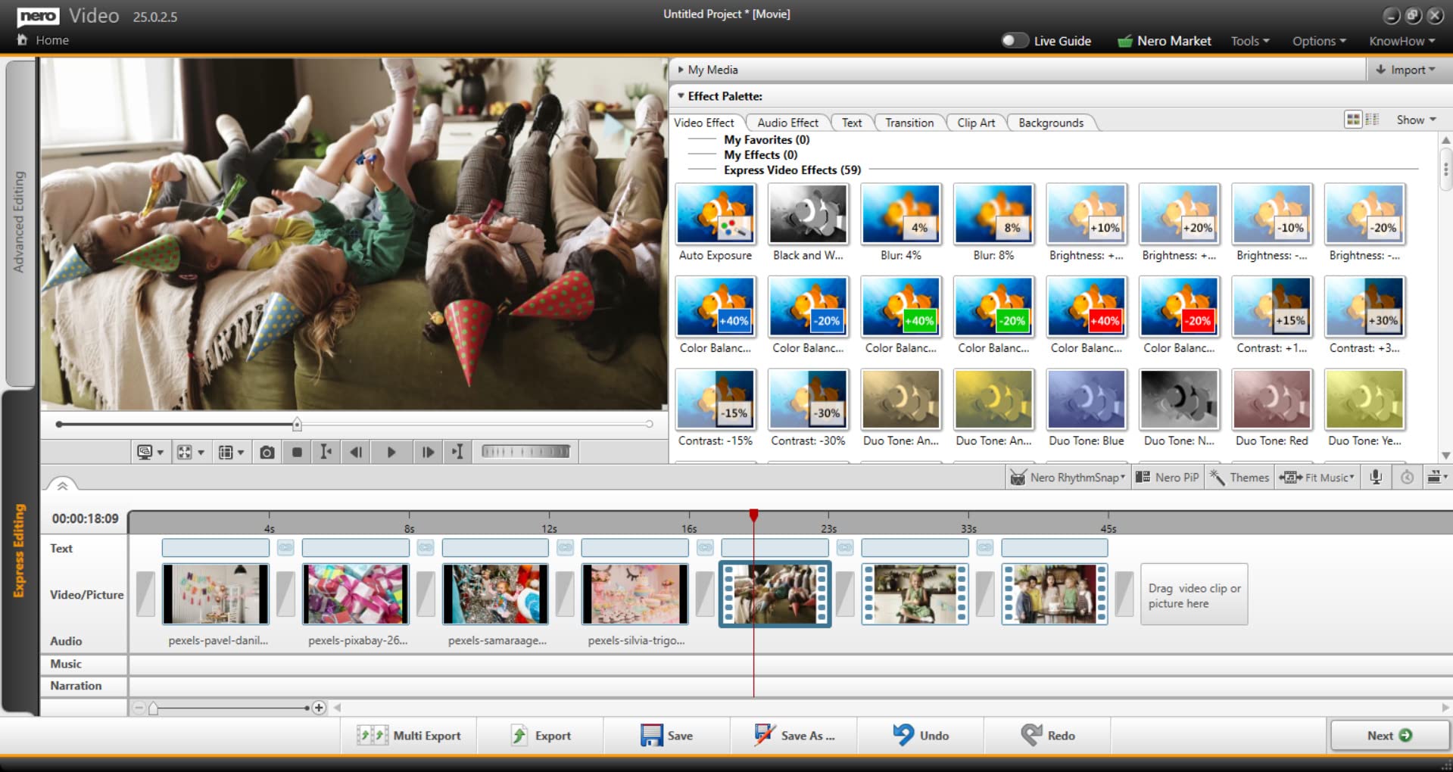This screenshot has width=1453, height=772.
Task: Switch to the Transition tab
Action: [x=909, y=123]
